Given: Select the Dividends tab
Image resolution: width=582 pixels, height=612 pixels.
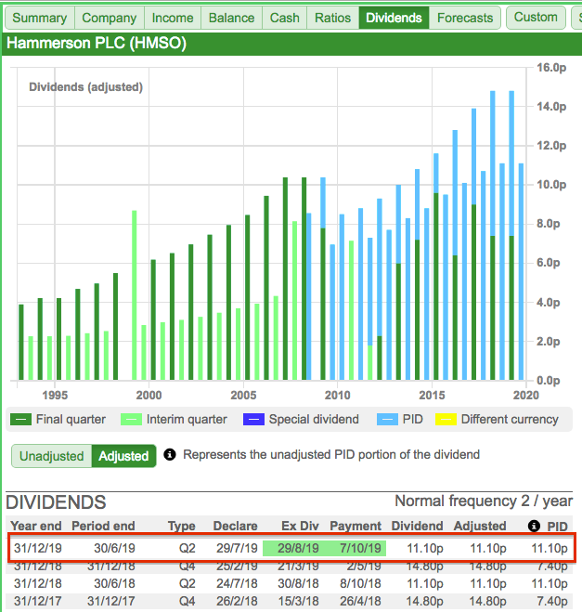Looking at the screenshot, I should [394, 18].
